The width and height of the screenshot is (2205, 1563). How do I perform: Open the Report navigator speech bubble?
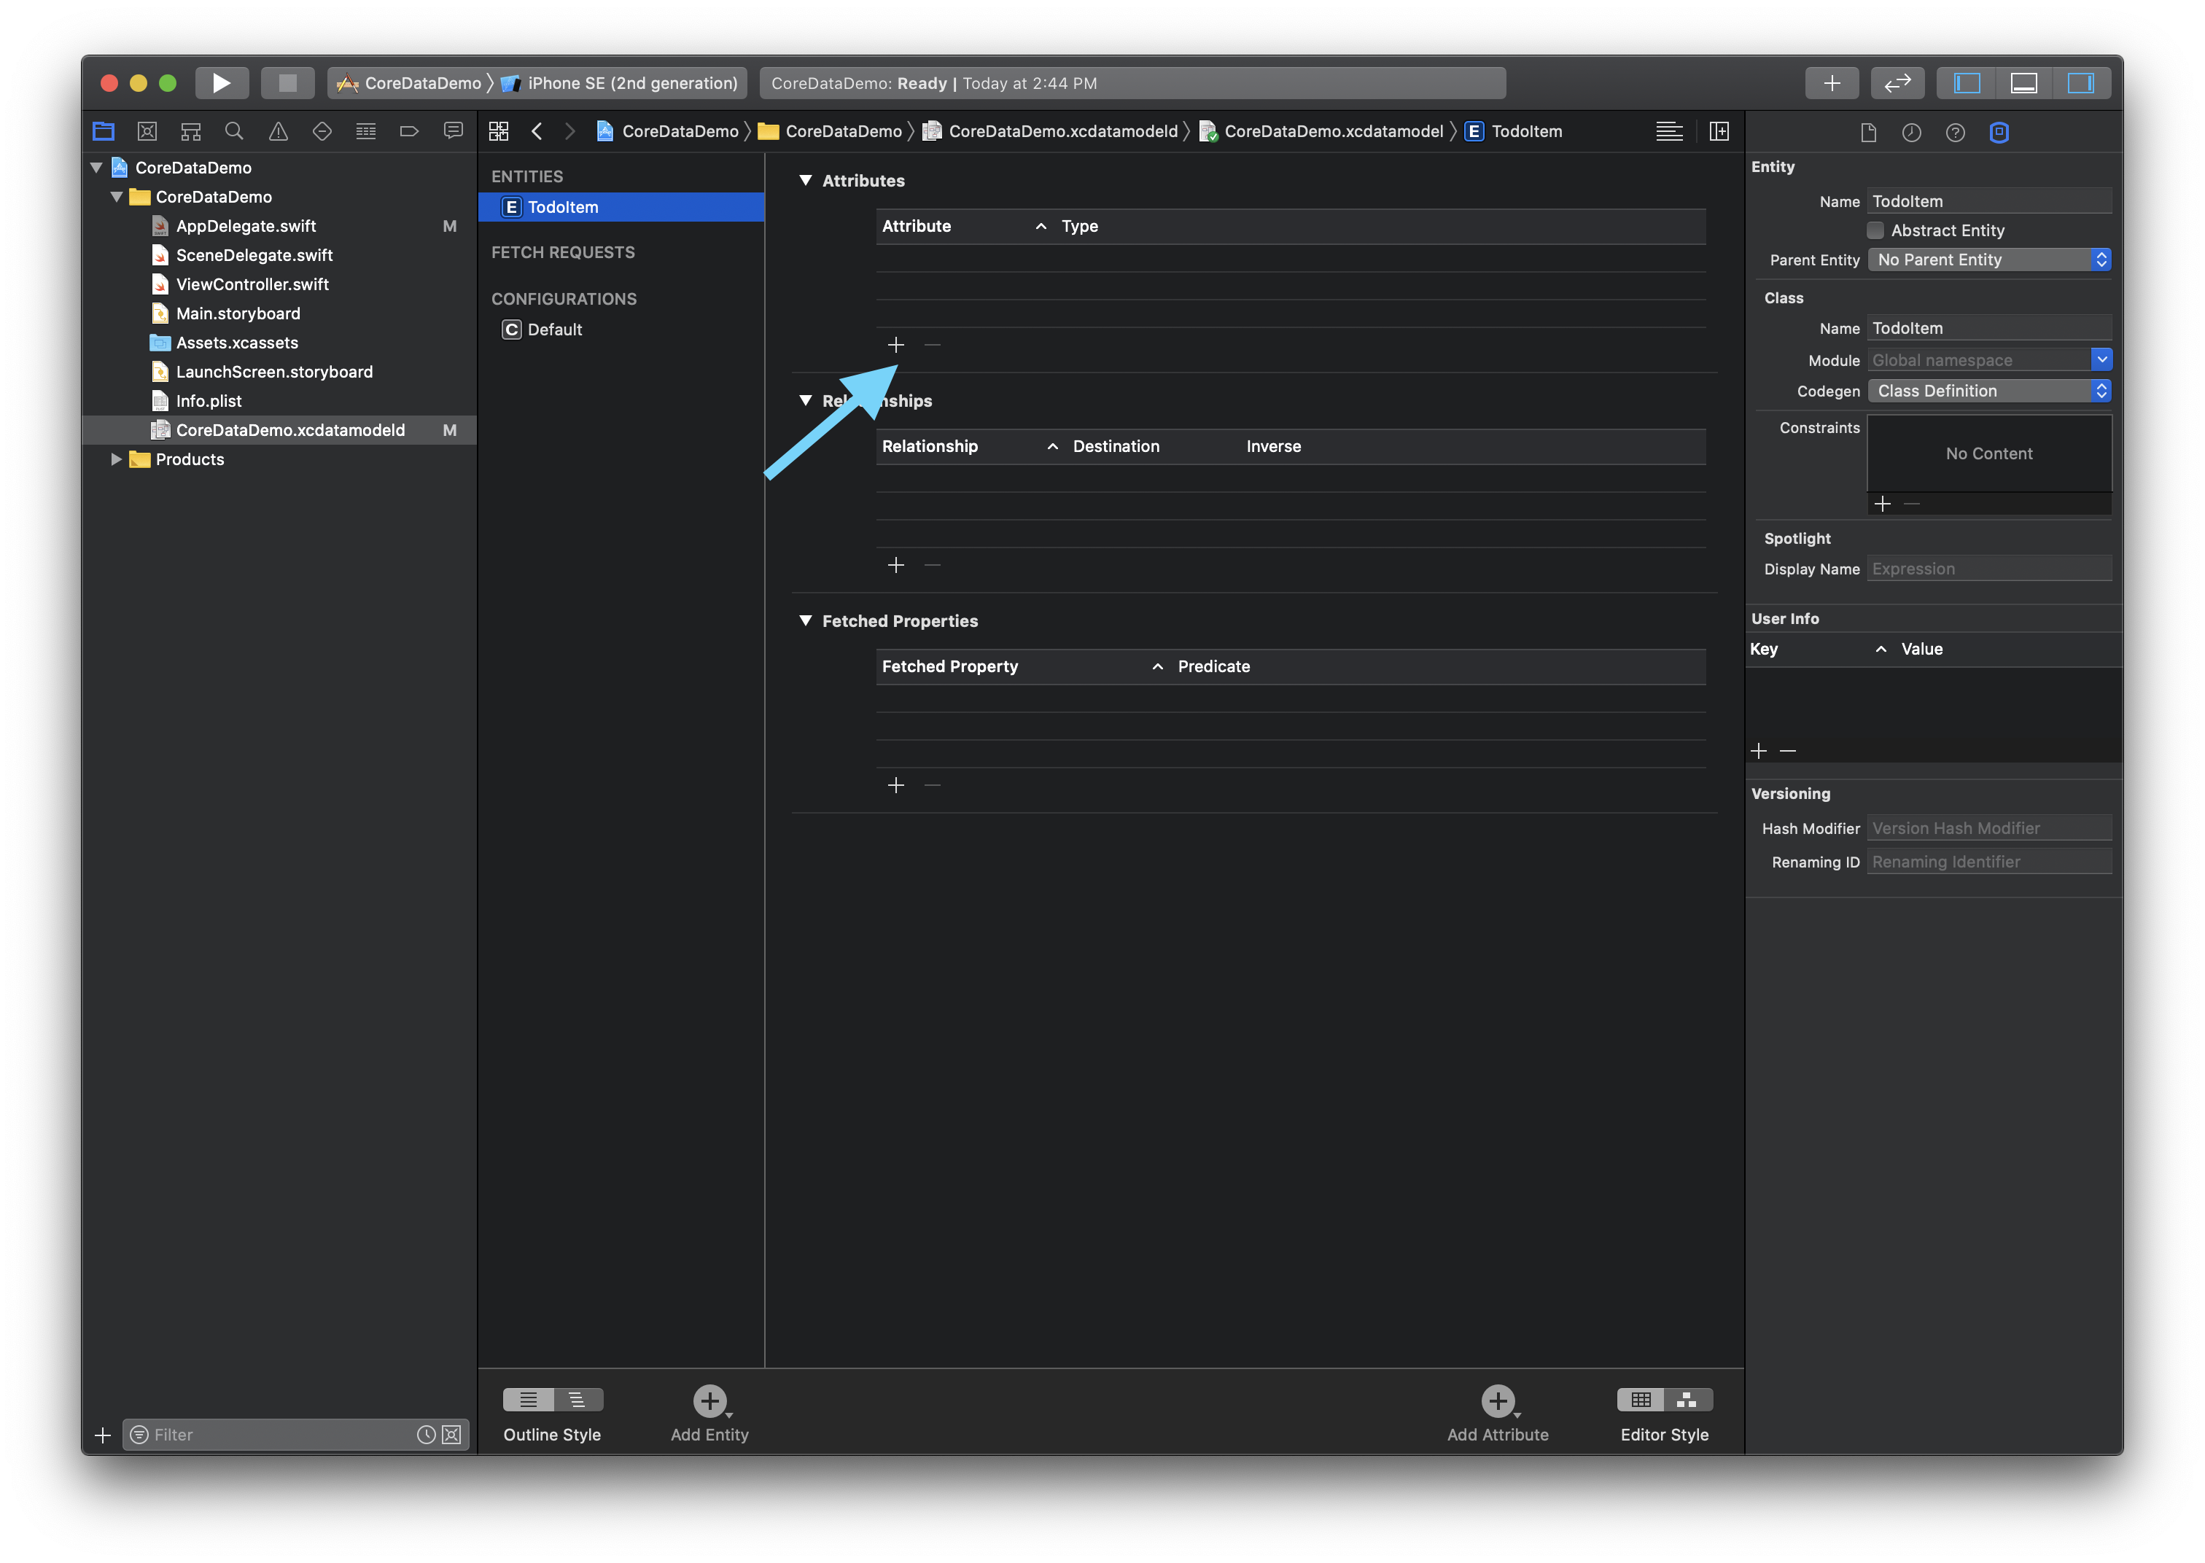(454, 131)
